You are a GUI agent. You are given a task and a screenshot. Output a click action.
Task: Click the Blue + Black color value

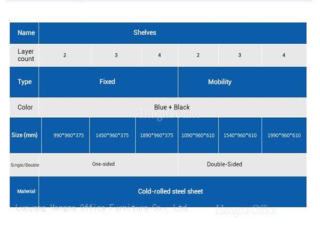pos(172,107)
